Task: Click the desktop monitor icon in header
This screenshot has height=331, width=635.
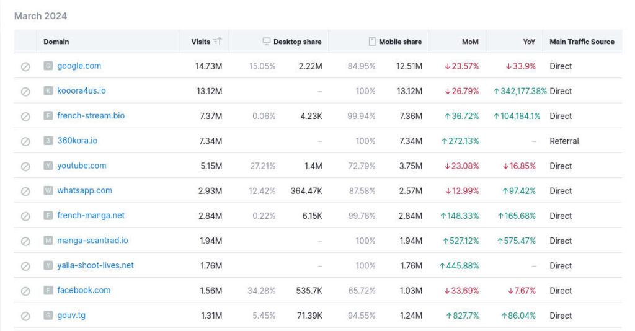Action: pyautogui.click(x=267, y=42)
